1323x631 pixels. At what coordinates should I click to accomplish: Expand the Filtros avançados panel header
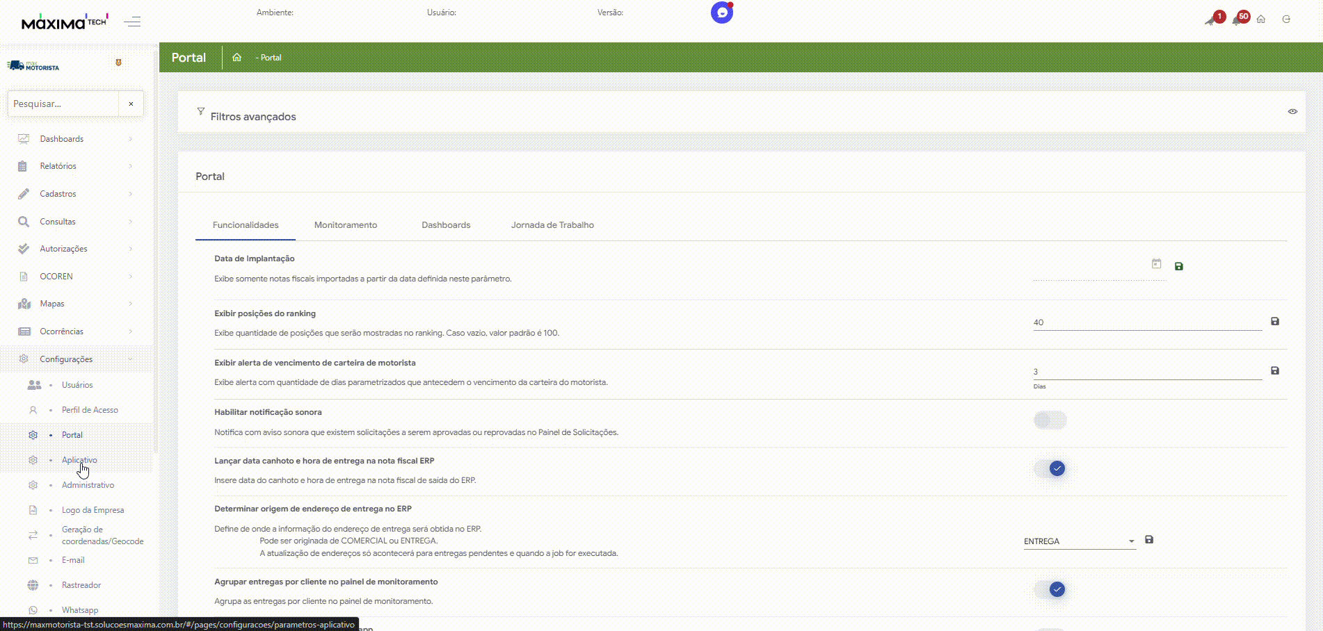pyautogui.click(x=741, y=112)
